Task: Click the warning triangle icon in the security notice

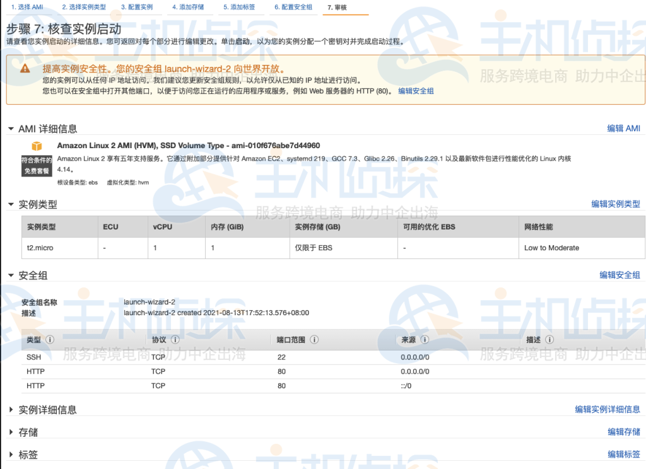Action: coord(25,67)
